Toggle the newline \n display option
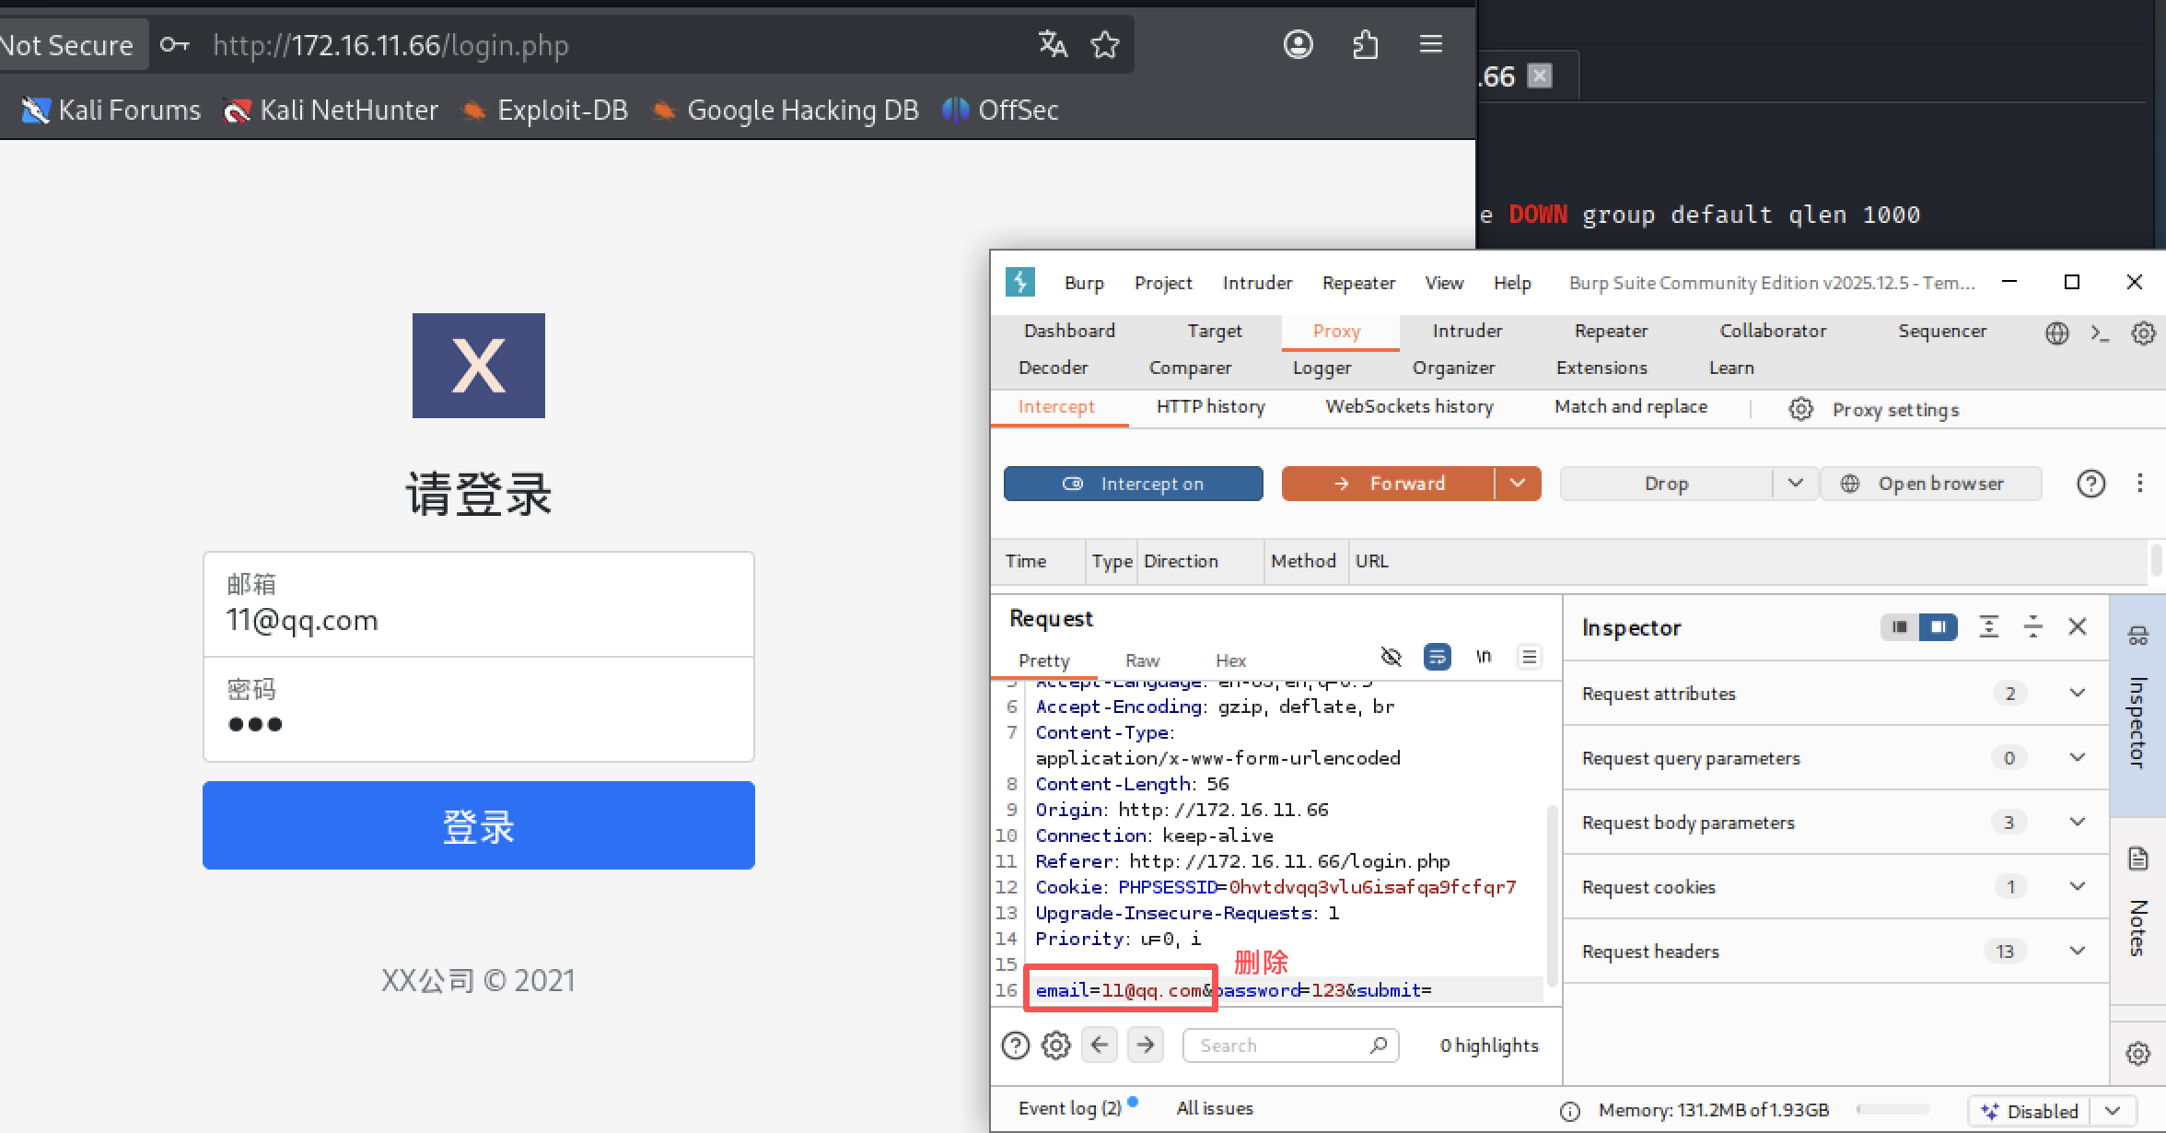Image resolution: width=2166 pixels, height=1133 pixels. [x=1483, y=657]
